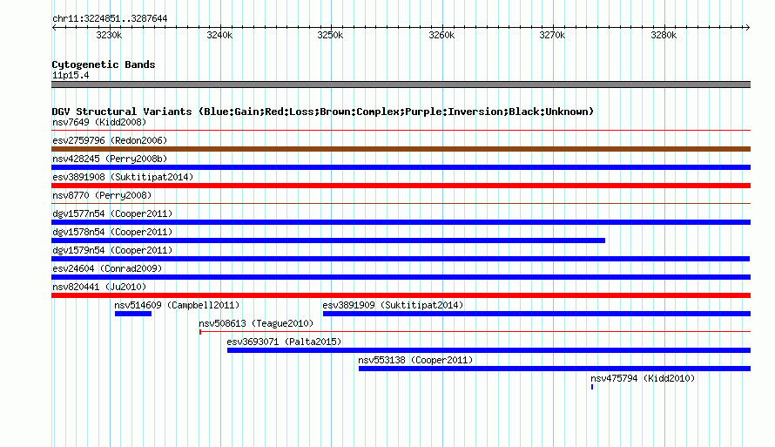This screenshot has height=447, width=775.
Task: Open dgv1578n54 (Cooper2011) variant label
Action: tap(112, 232)
